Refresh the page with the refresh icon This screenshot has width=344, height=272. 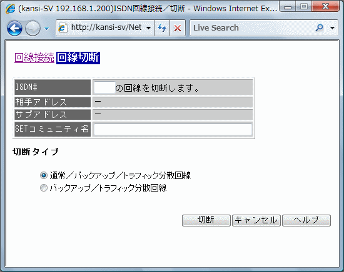(x=162, y=28)
